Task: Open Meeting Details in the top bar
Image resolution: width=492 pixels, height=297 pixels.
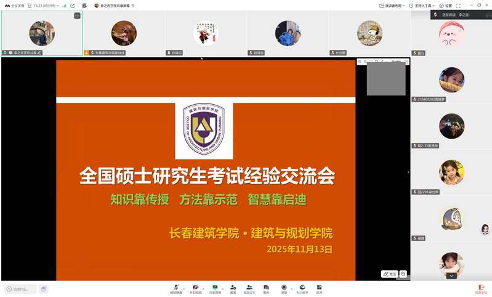Action: tap(15, 5)
